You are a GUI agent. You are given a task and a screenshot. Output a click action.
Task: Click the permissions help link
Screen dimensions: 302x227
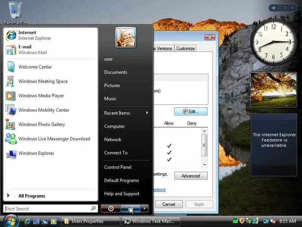[159, 190]
